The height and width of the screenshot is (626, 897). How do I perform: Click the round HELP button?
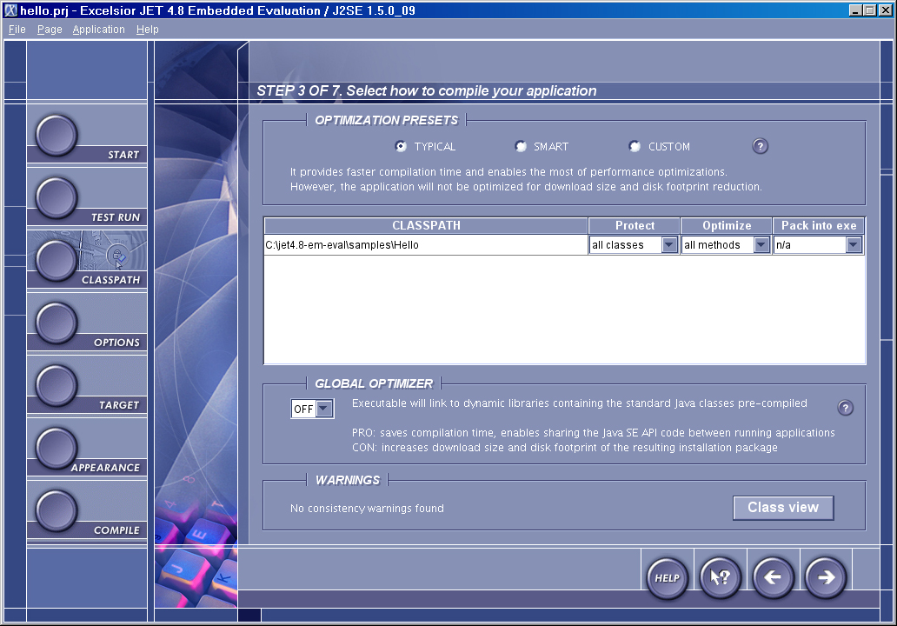coord(667,577)
